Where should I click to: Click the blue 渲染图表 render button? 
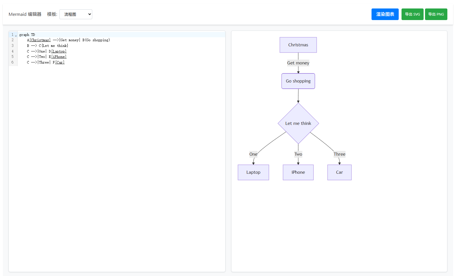point(385,14)
